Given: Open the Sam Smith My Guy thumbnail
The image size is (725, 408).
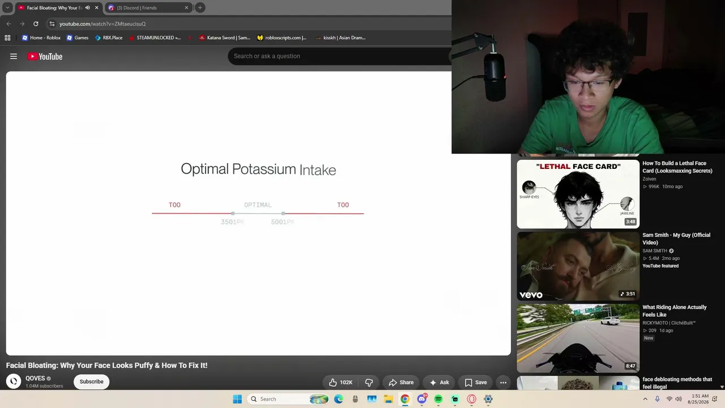Looking at the screenshot, I should (578, 266).
